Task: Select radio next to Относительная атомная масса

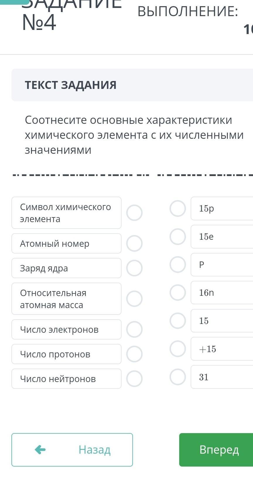Action: coord(134,299)
